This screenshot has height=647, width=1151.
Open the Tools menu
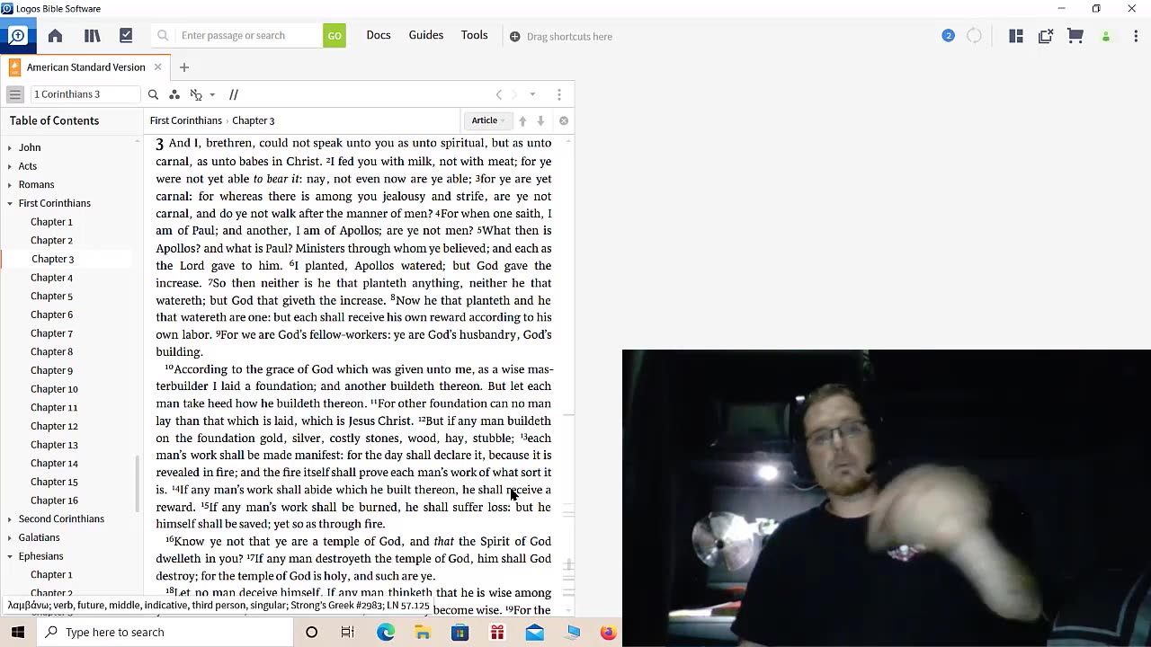pyautogui.click(x=475, y=35)
